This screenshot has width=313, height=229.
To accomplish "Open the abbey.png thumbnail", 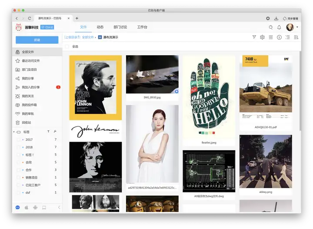I will [266, 161].
